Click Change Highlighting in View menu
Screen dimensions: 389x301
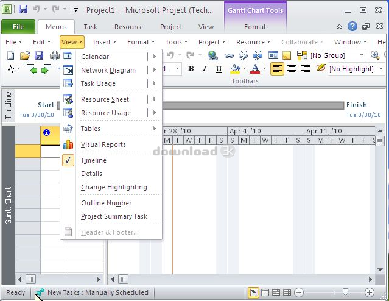pyautogui.click(x=111, y=187)
